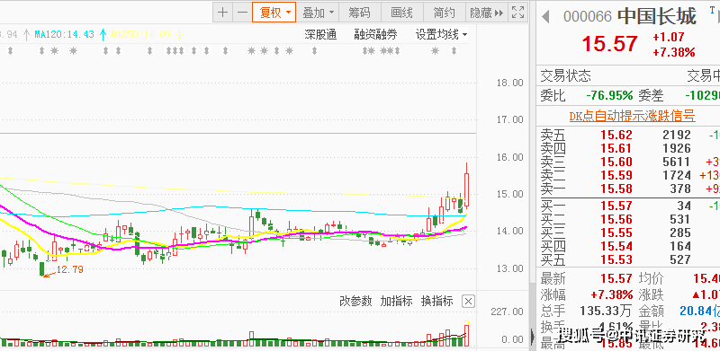This screenshot has height=351, width=720.
Task: Select 买一 price 15.57
Action: (616, 206)
